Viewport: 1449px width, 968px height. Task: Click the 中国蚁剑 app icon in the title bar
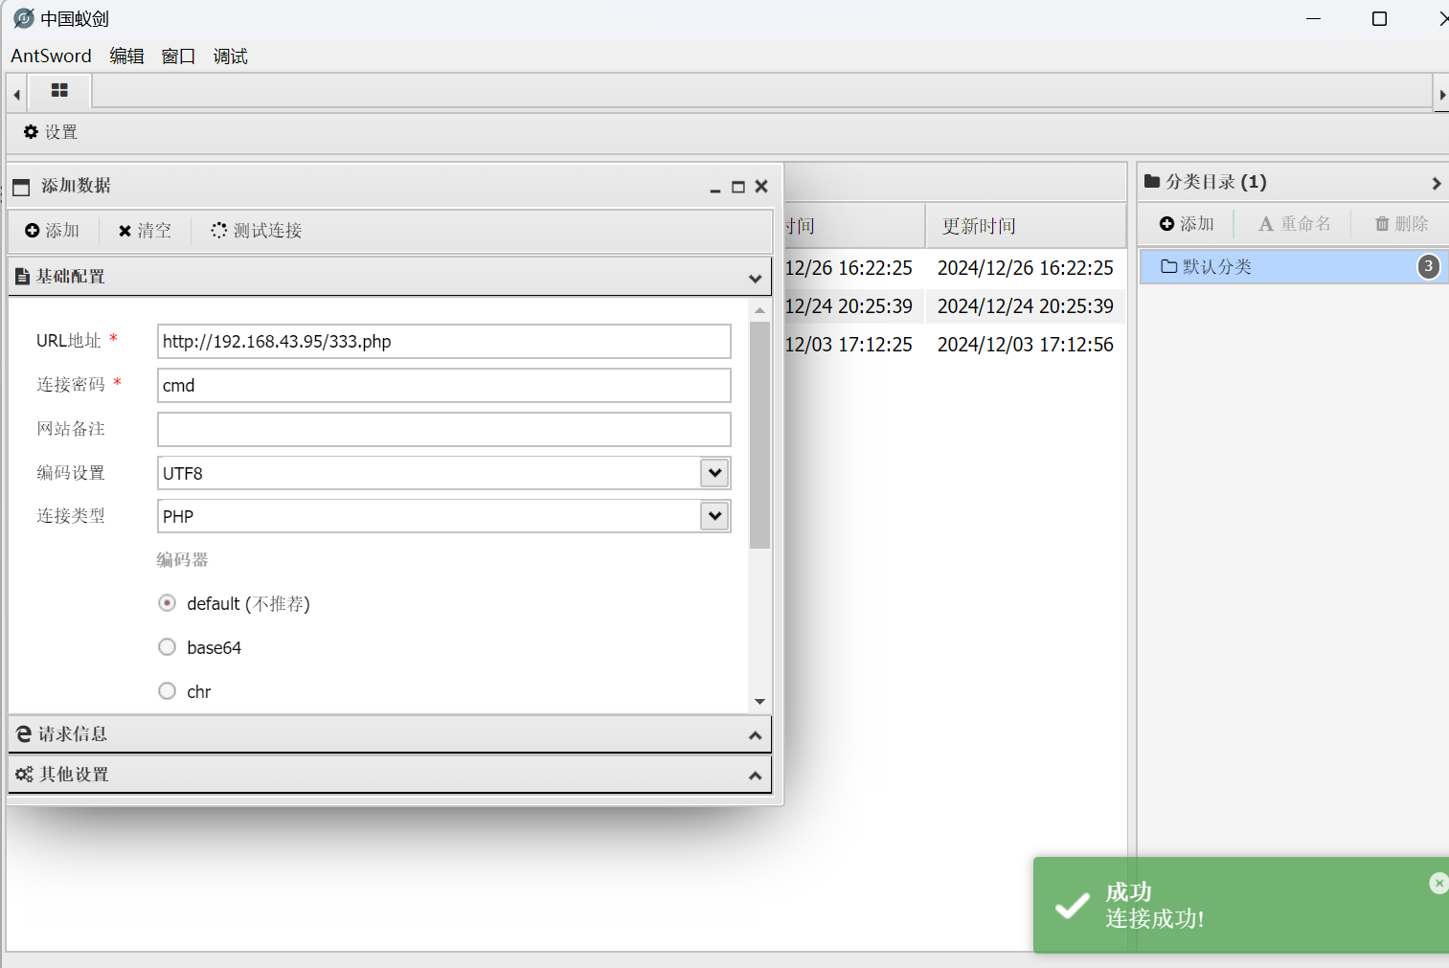pyautogui.click(x=24, y=18)
